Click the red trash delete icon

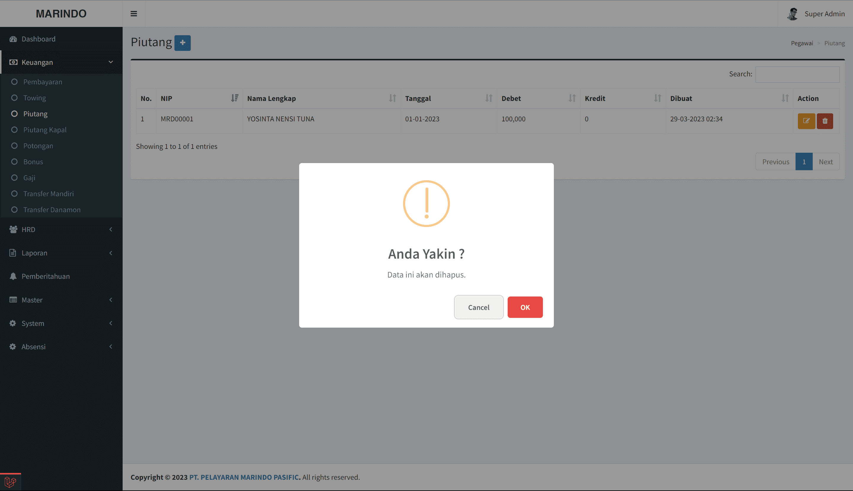point(825,121)
